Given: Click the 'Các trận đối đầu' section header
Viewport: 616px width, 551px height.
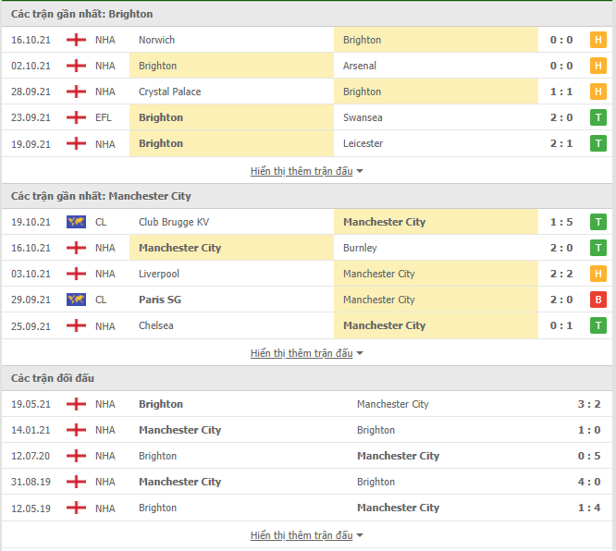Looking at the screenshot, I should [53, 378].
